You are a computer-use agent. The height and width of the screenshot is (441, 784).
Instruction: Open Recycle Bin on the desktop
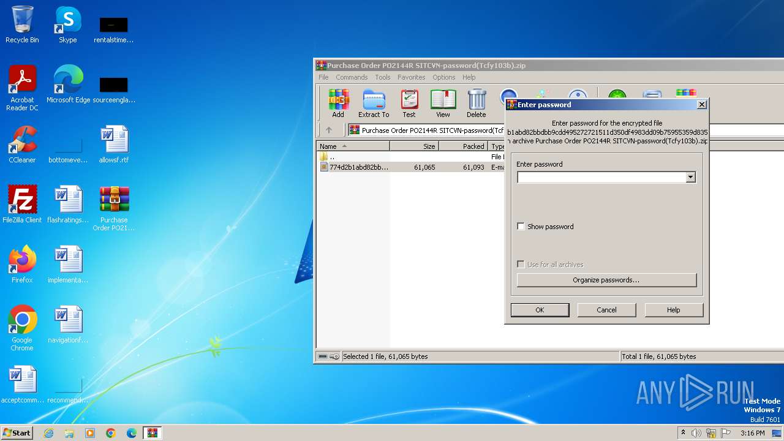(22, 24)
